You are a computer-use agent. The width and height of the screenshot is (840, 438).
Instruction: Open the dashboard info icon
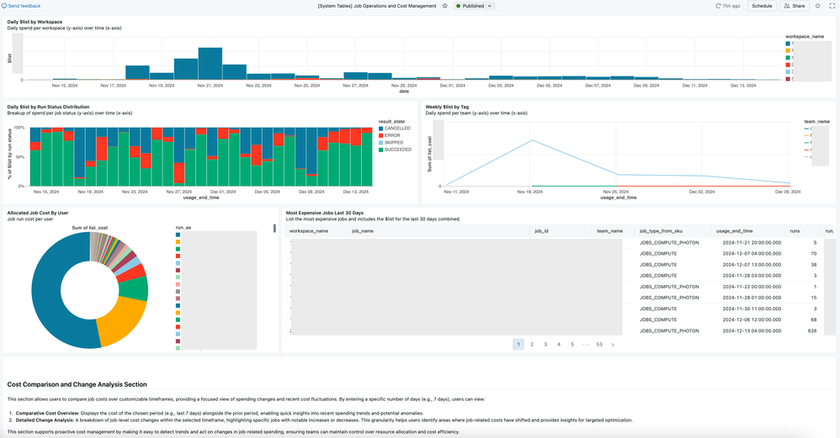[x=818, y=6]
